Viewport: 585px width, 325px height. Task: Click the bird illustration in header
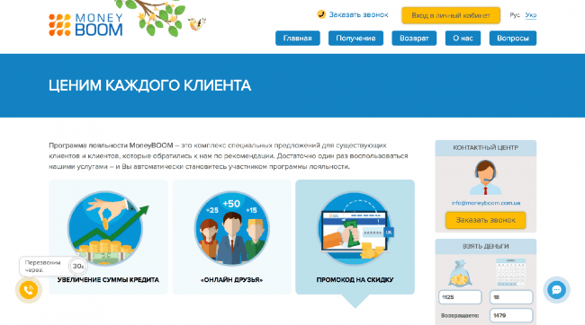pyautogui.click(x=196, y=24)
